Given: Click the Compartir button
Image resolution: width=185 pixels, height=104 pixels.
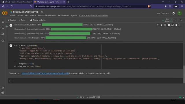Looking at the screenshot, I should pyautogui.click(x=163, y=13).
